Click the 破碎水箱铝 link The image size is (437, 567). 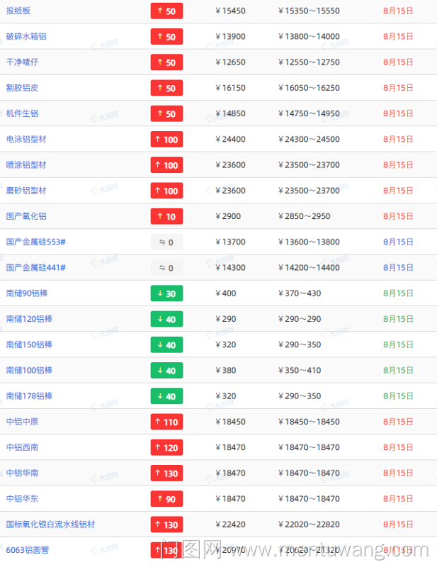(x=26, y=36)
